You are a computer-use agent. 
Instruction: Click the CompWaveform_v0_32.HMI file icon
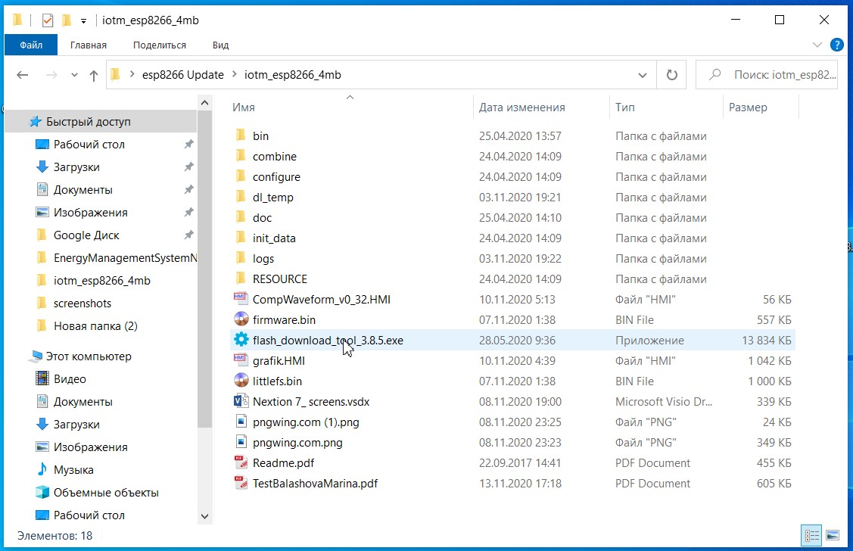(241, 300)
